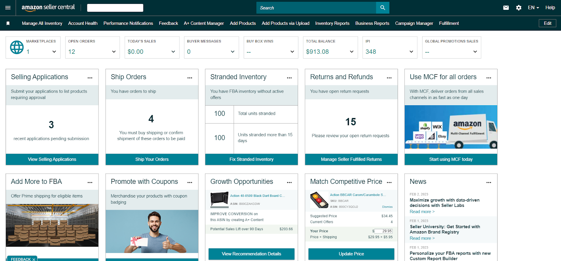561x261 pixels.
Task: Click the Your Price input field
Action: pyautogui.click(x=384, y=231)
